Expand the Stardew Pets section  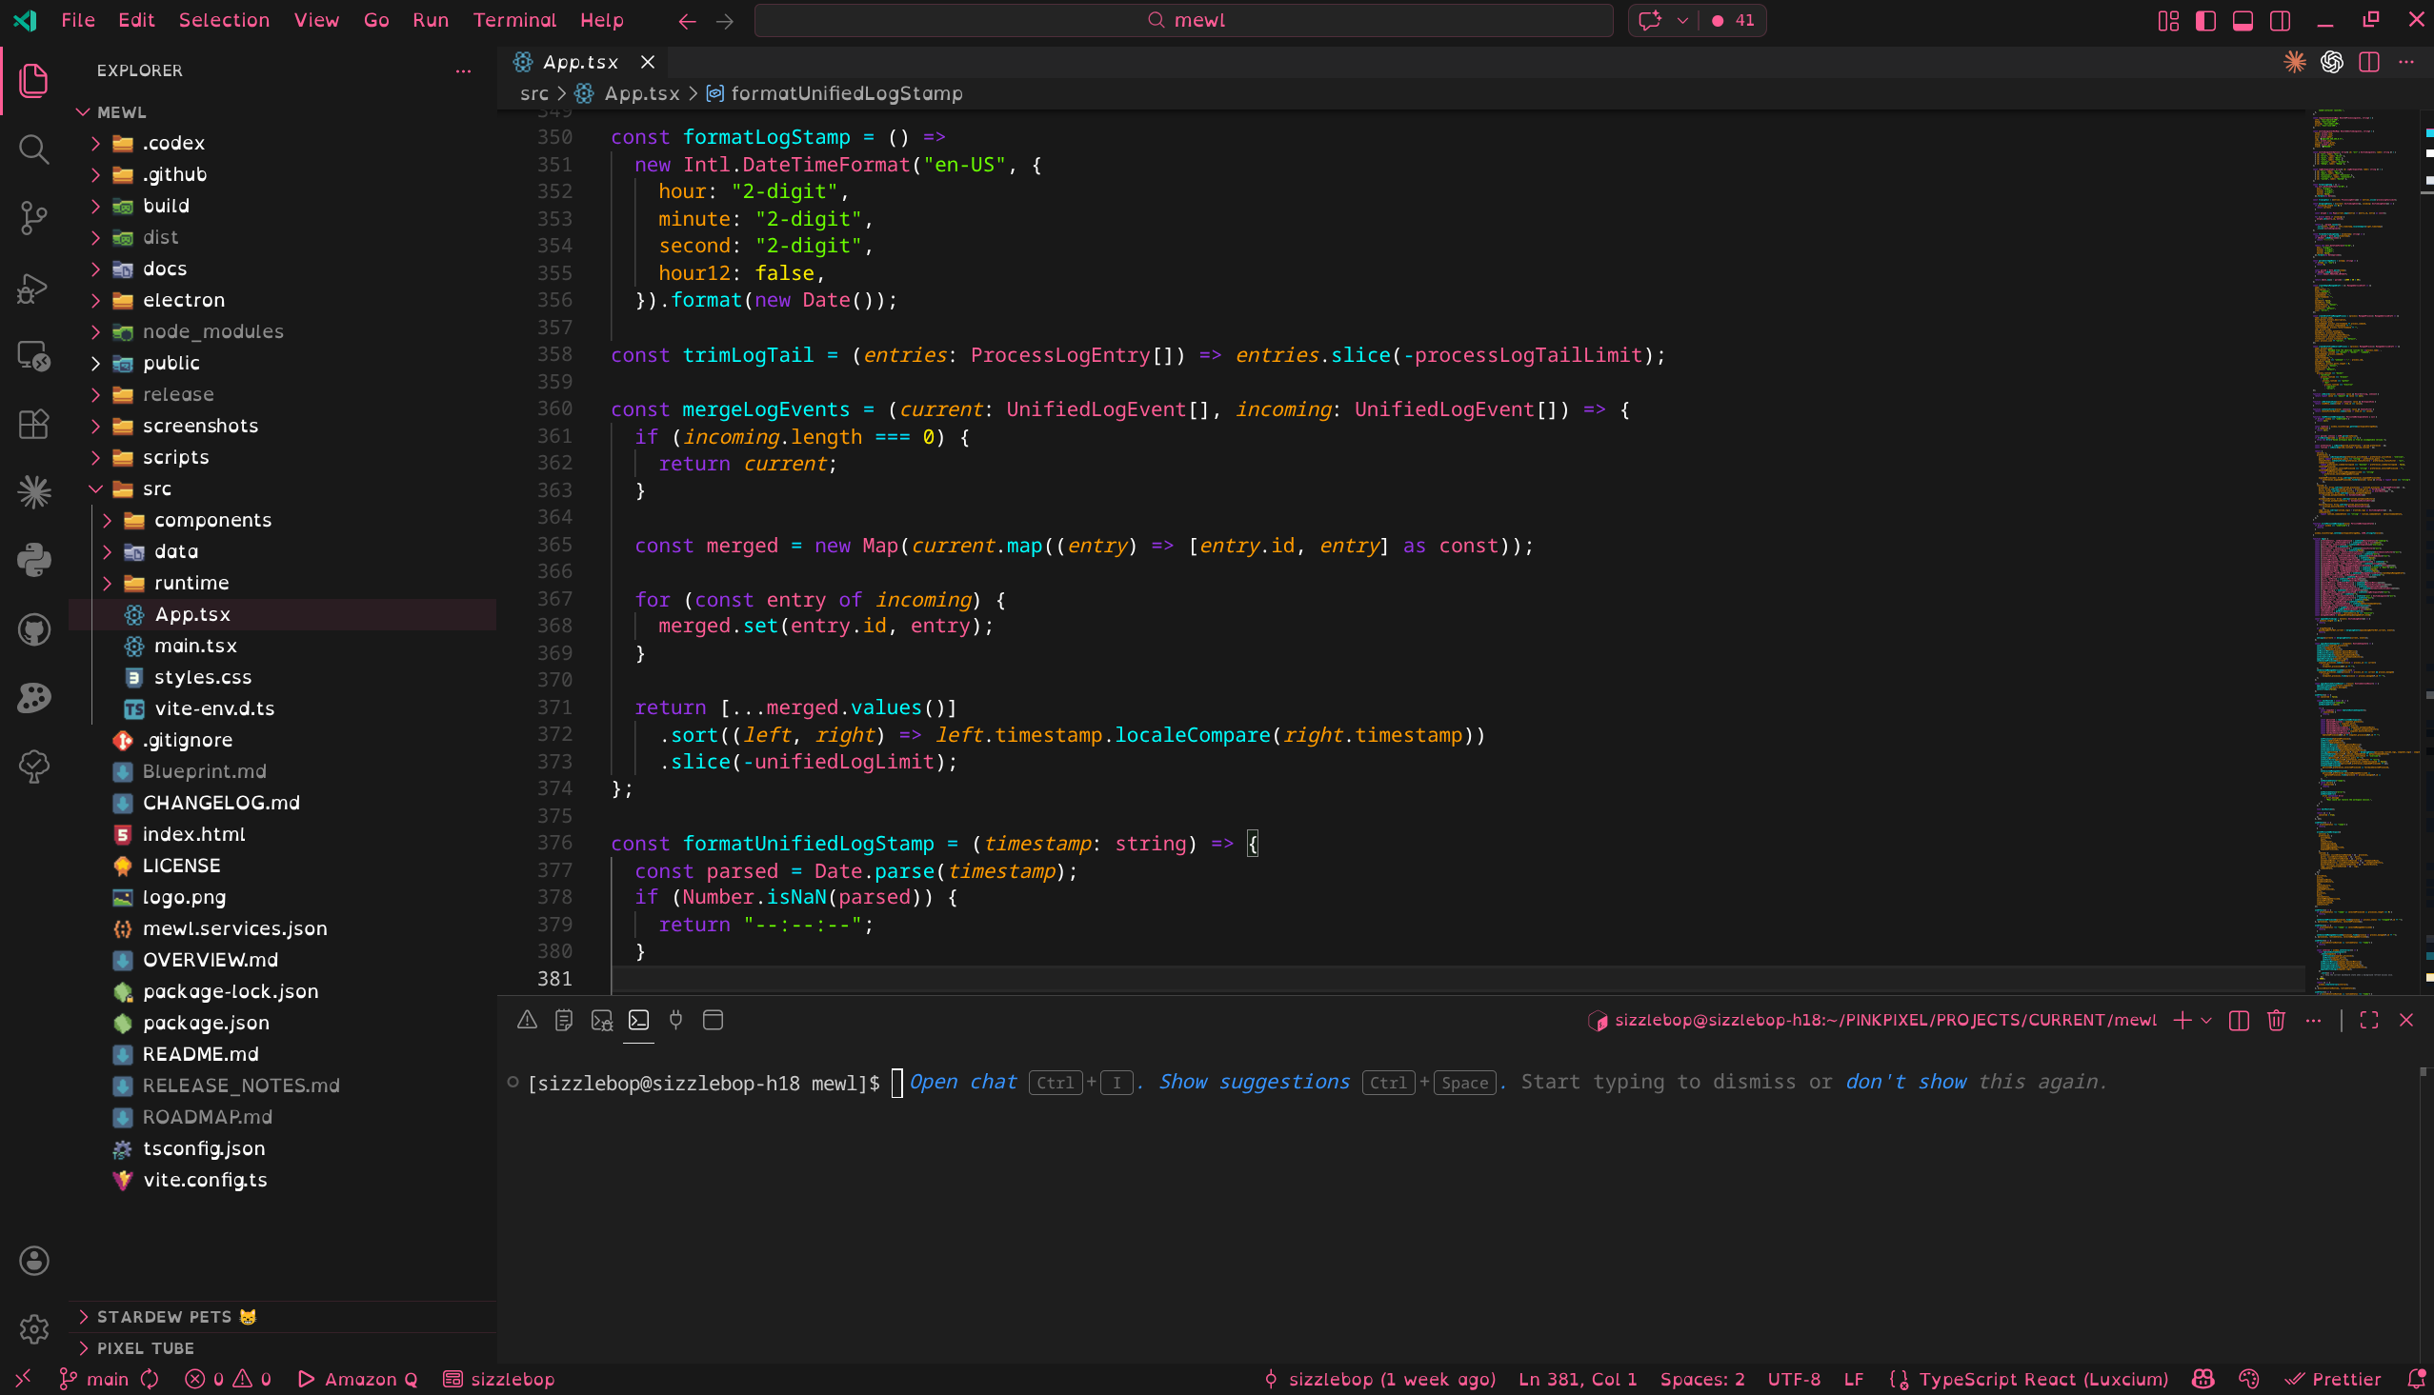164,1316
